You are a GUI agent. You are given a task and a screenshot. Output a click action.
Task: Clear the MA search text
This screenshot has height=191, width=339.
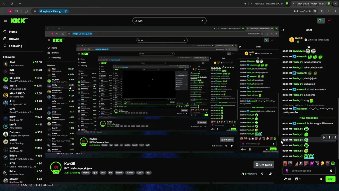[x=202, y=21]
